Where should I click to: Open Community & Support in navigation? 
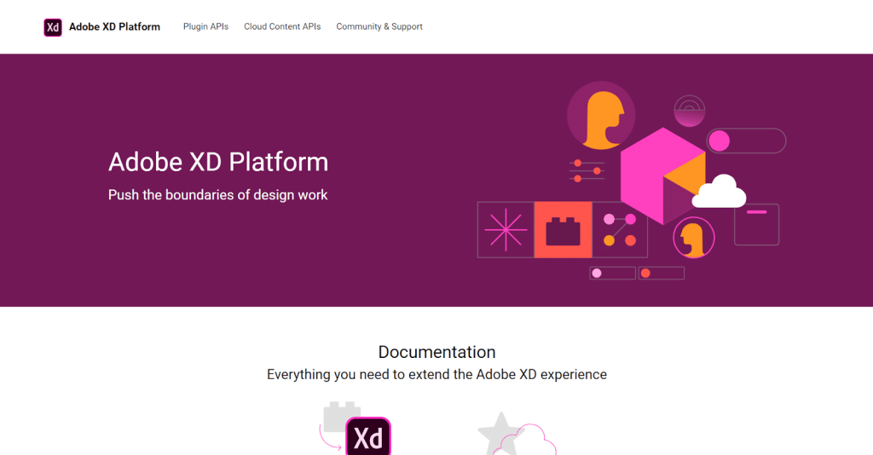379,26
